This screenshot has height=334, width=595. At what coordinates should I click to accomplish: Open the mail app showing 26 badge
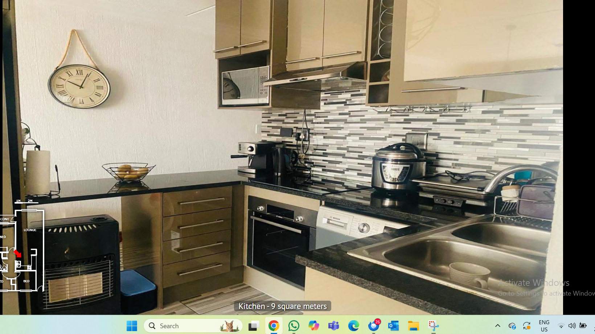[374, 326]
